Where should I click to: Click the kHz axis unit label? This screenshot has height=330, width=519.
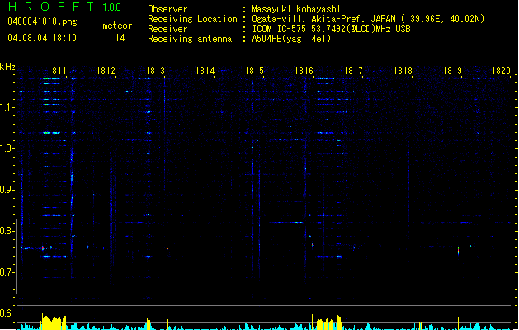7,67
